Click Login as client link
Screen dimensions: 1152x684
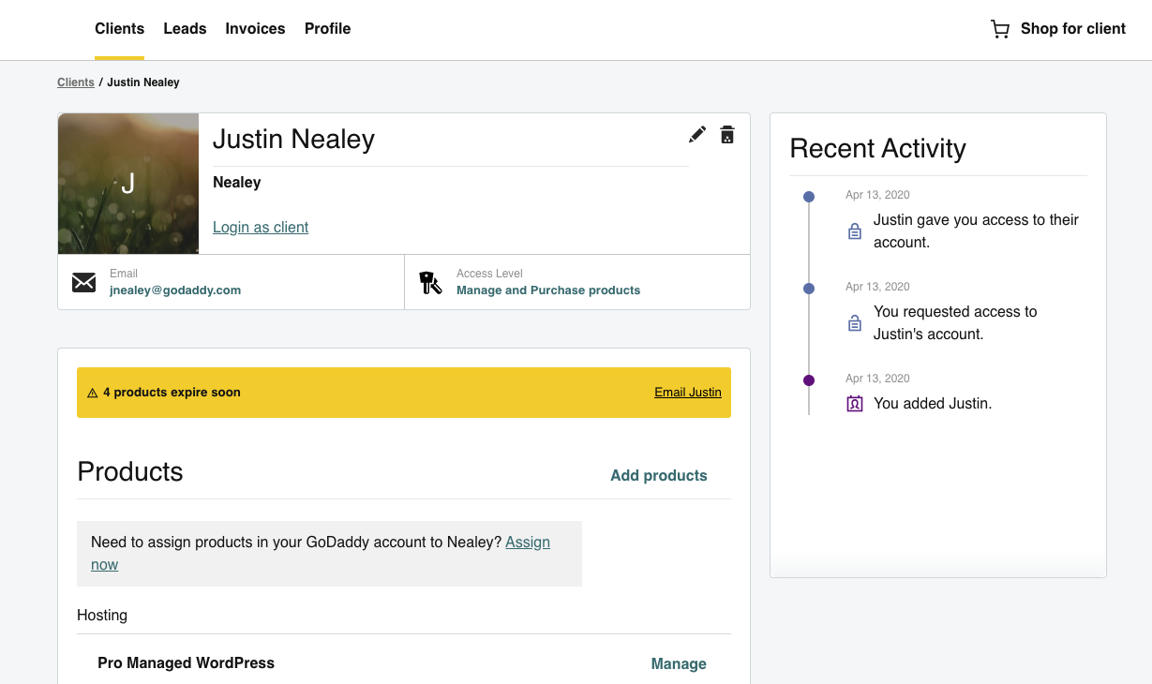pyautogui.click(x=261, y=228)
